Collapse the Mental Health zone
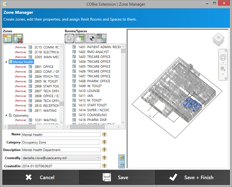 (x=6, y=62)
